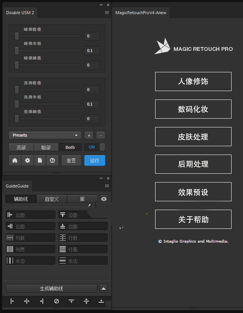Select the 暗部 shadows mode
This screenshot has height=313, width=243.
[46, 147]
